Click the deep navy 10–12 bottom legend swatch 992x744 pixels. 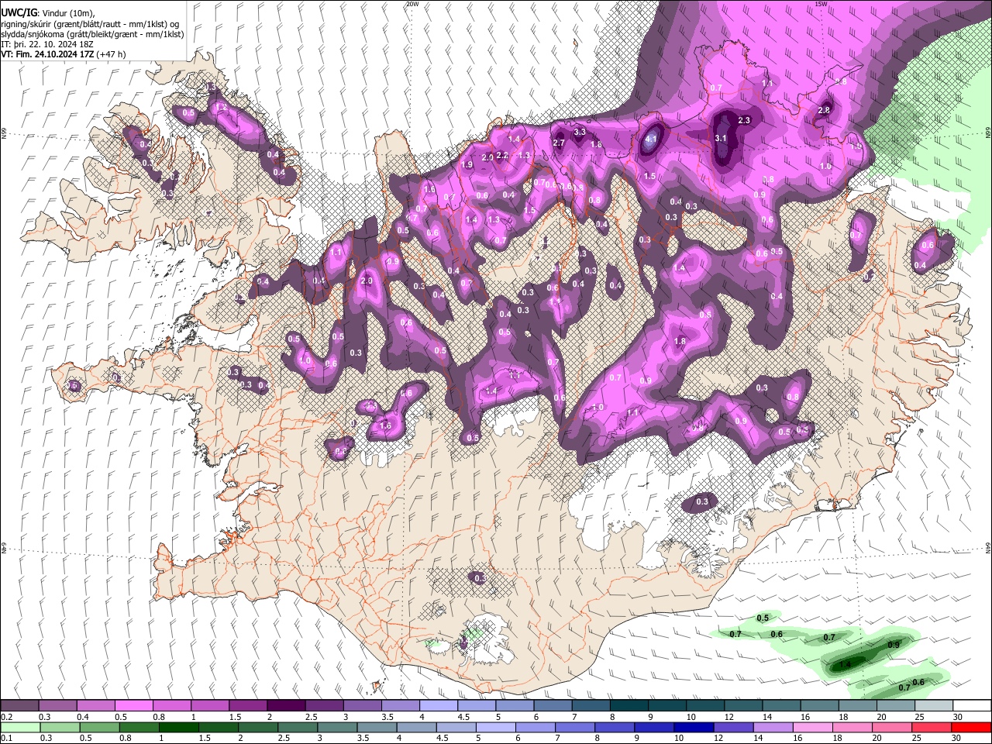(695, 727)
